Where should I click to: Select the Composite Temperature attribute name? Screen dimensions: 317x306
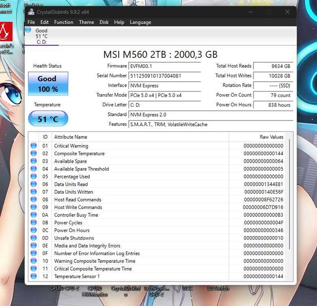(79, 153)
